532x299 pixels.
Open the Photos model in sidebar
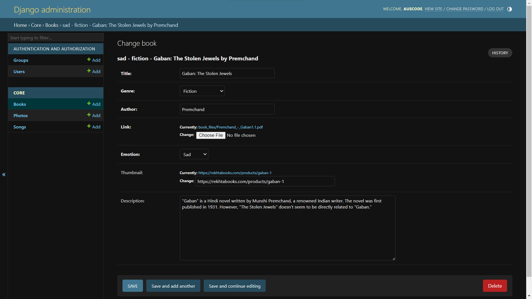[21, 115]
